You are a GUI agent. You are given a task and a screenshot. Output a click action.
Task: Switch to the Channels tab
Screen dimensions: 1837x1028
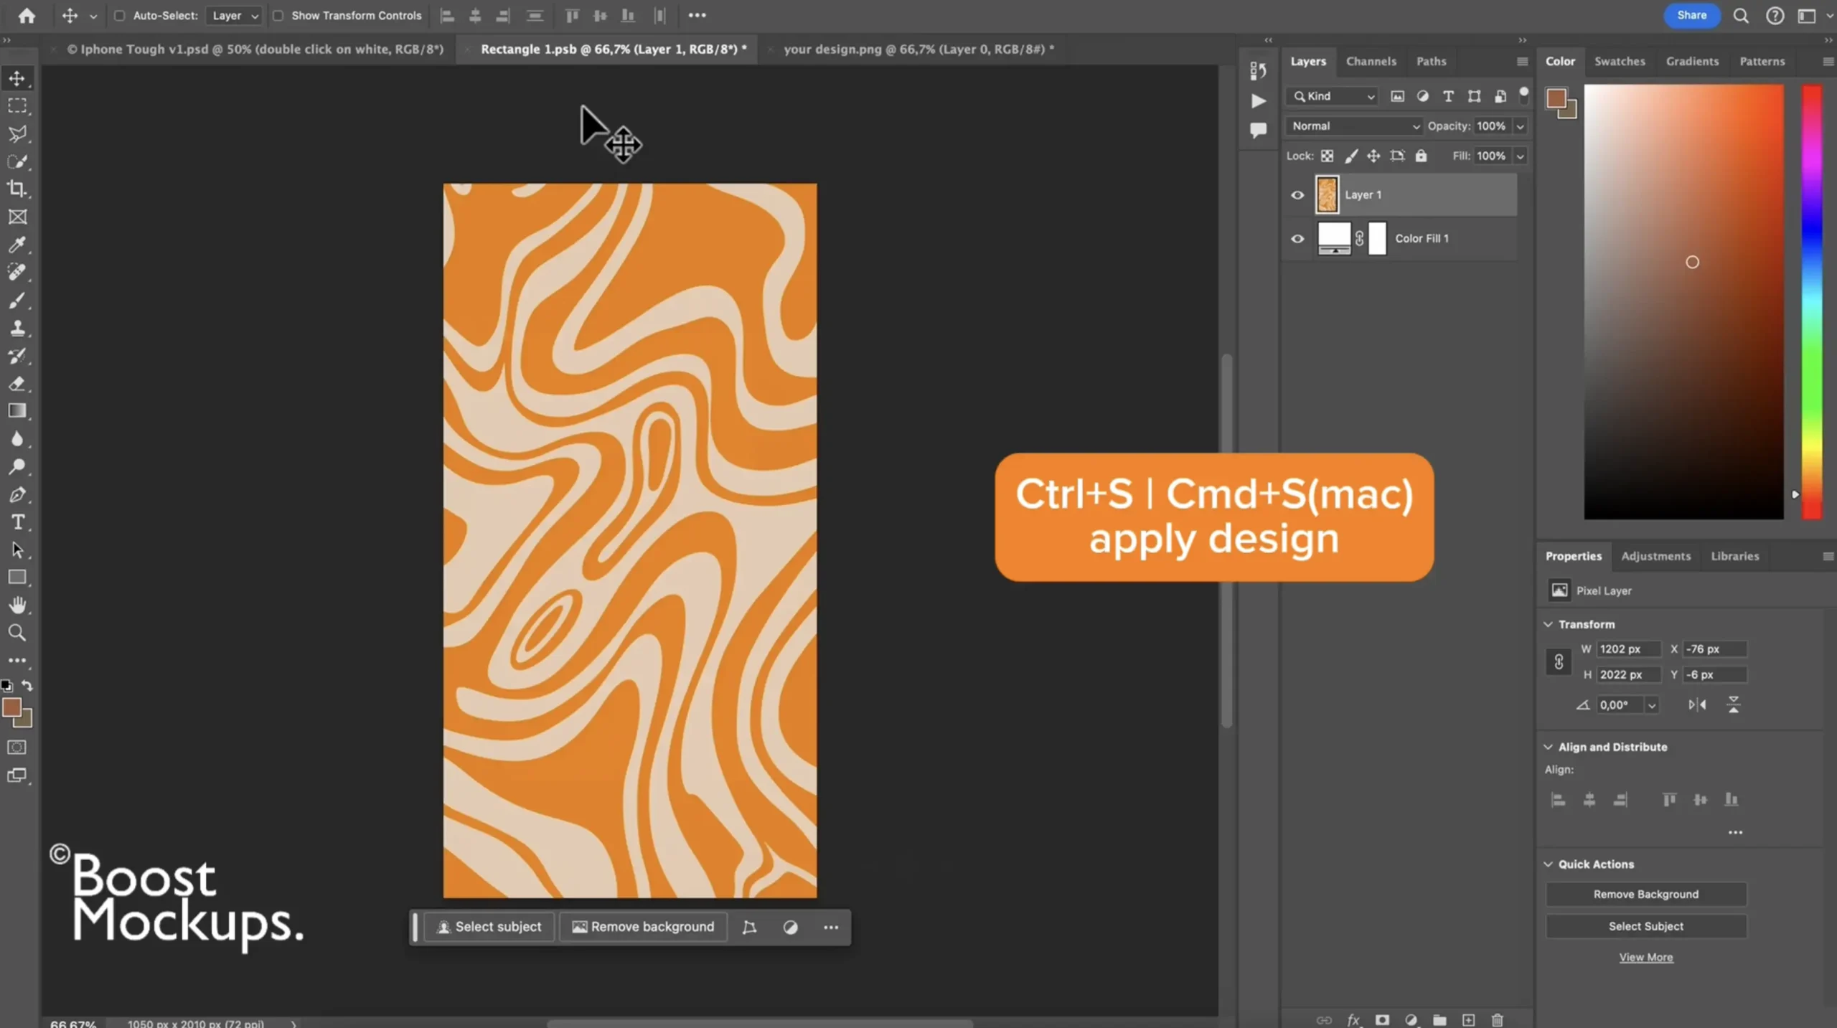[1371, 62]
